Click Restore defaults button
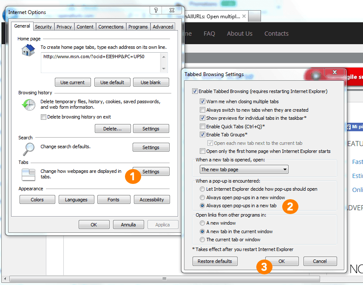The image size is (363, 285). [x=215, y=261]
